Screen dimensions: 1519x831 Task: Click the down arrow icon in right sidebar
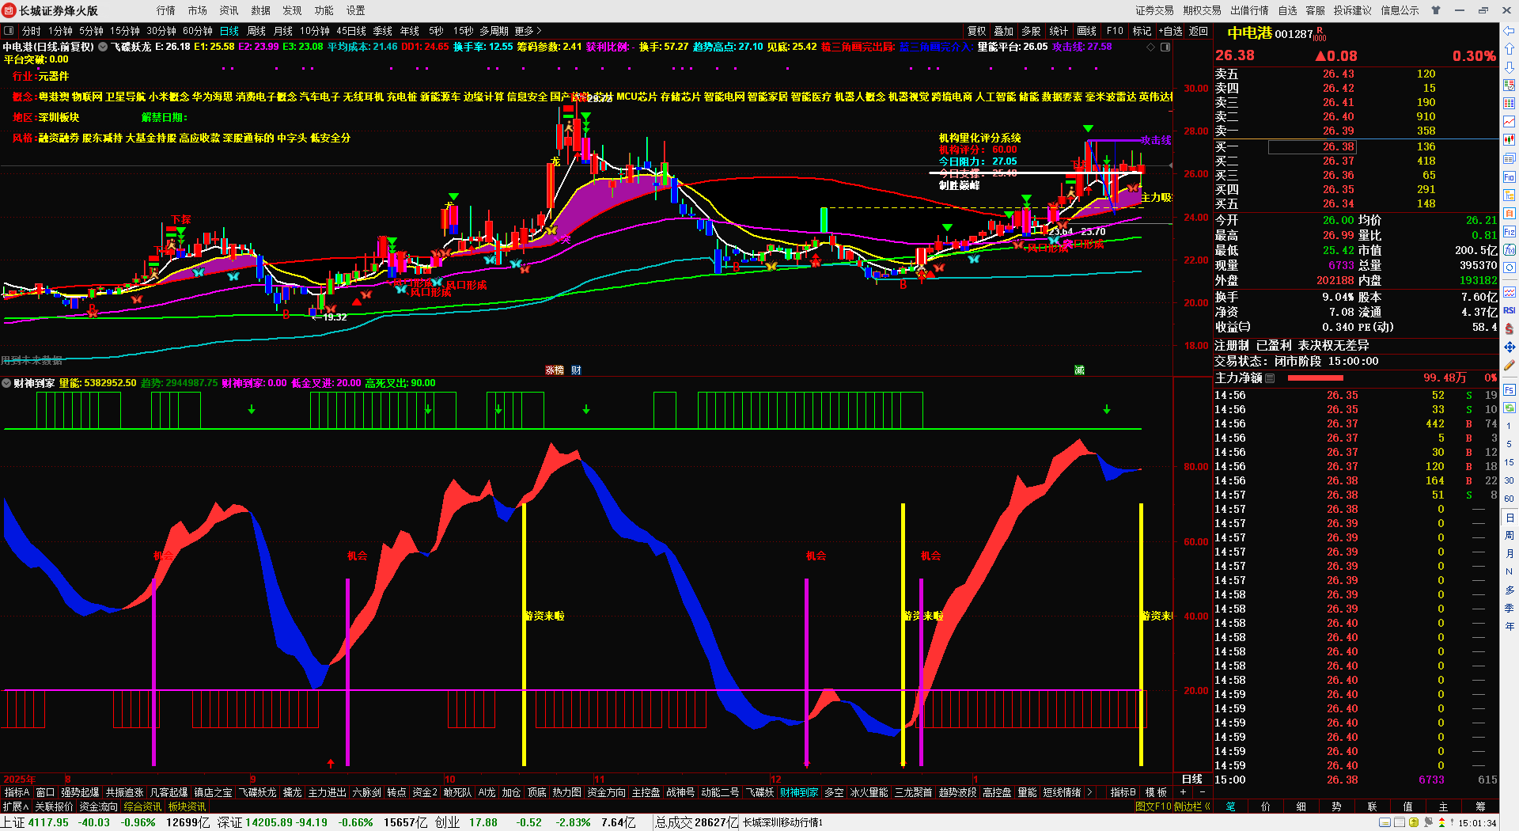coord(1510,67)
